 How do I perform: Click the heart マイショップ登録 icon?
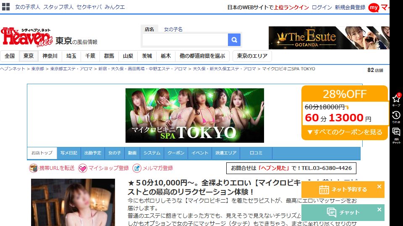pyautogui.click(x=83, y=168)
